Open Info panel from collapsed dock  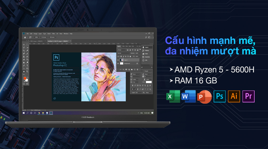[x=145, y=60]
